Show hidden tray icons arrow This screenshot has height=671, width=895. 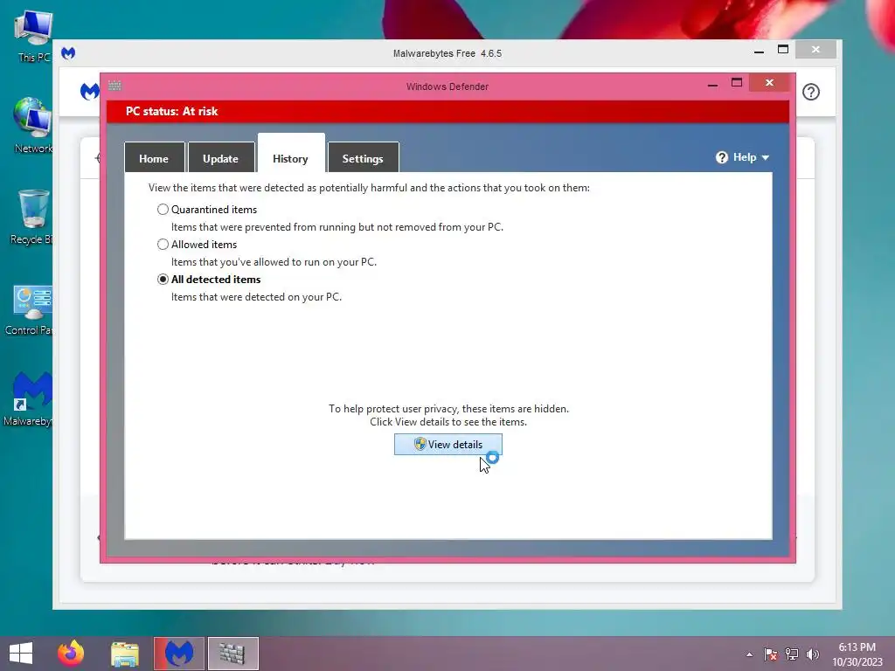(x=749, y=654)
